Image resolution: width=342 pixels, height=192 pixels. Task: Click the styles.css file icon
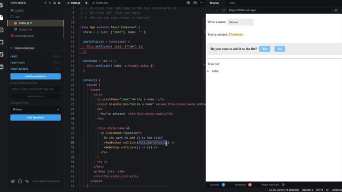15,29
